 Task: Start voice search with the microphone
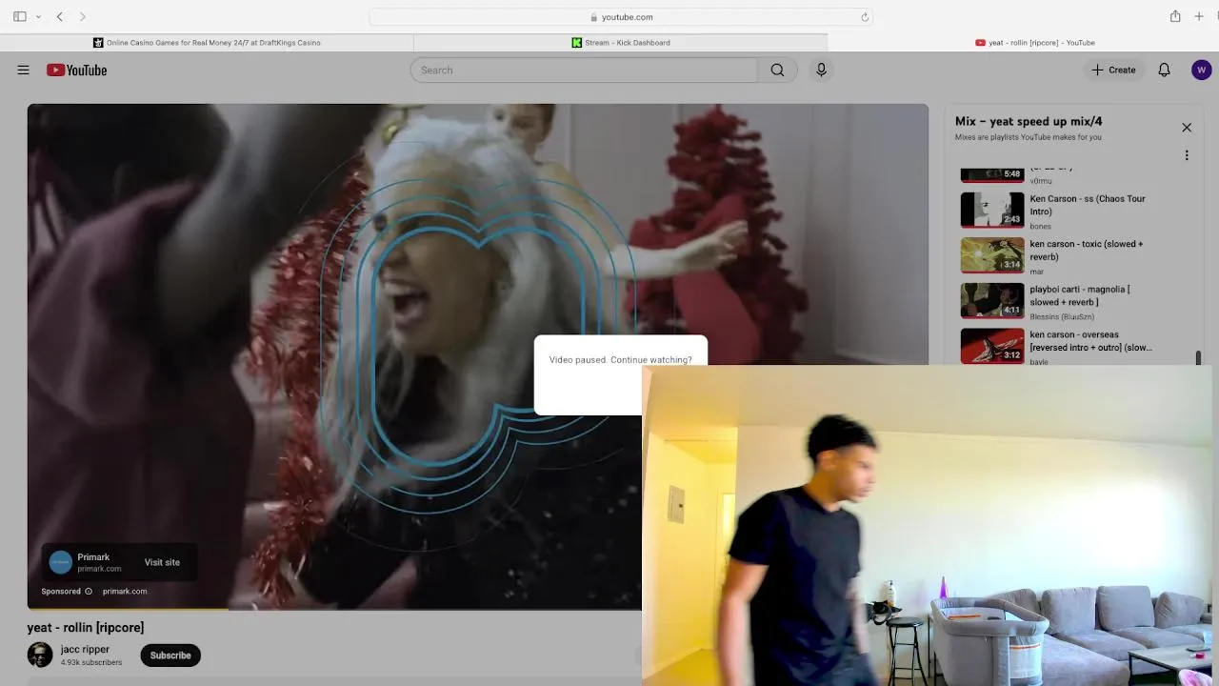[x=821, y=70]
